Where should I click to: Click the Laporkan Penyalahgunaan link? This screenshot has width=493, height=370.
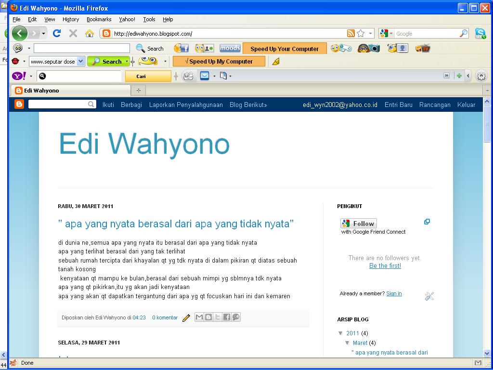click(x=186, y=105)
